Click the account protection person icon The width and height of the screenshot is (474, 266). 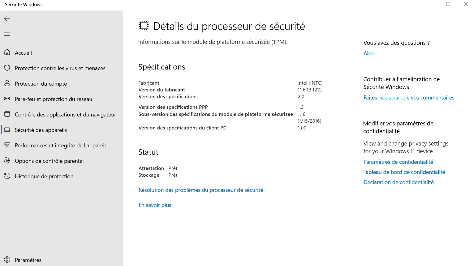7,83
